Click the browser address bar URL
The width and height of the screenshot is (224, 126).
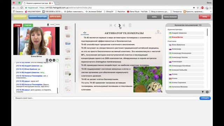65,8
